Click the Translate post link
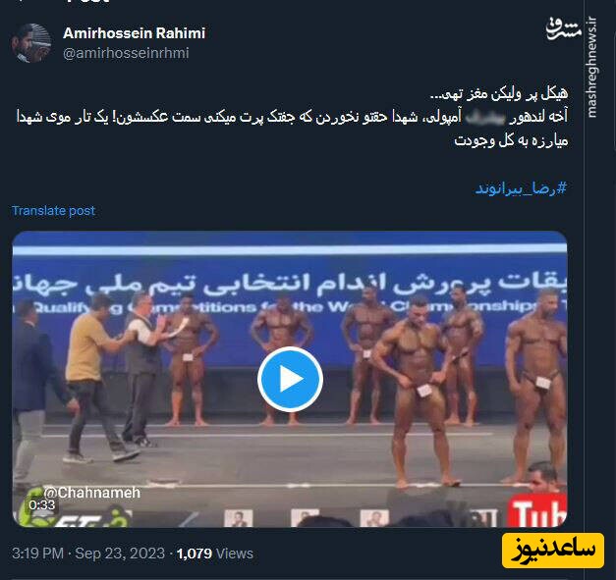Image resolution: width=616 pixels, height=580 pixels. [x=53, y=211]
